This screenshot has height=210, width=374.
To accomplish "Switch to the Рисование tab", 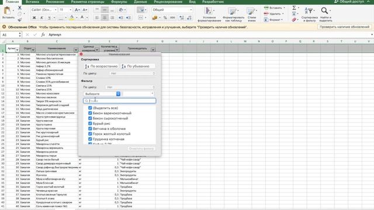I will pyautogui.click(x=55, y=2).
